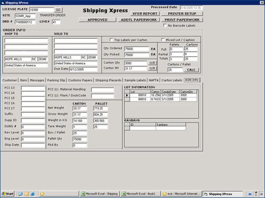
Task: Click the Pkd By field
Action: 80,145
